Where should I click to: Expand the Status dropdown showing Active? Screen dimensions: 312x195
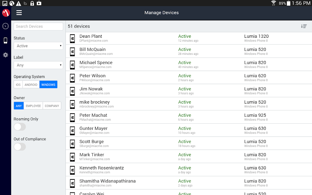[x=38, y=46]
